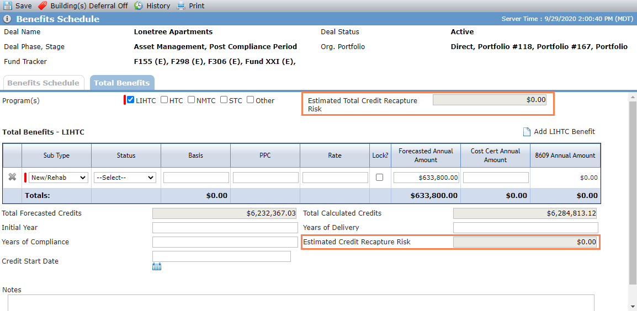Viewport: 637px width, 311px height.
Task: Click the Cost Cert Annual Amount input
Action: (496, 178)
